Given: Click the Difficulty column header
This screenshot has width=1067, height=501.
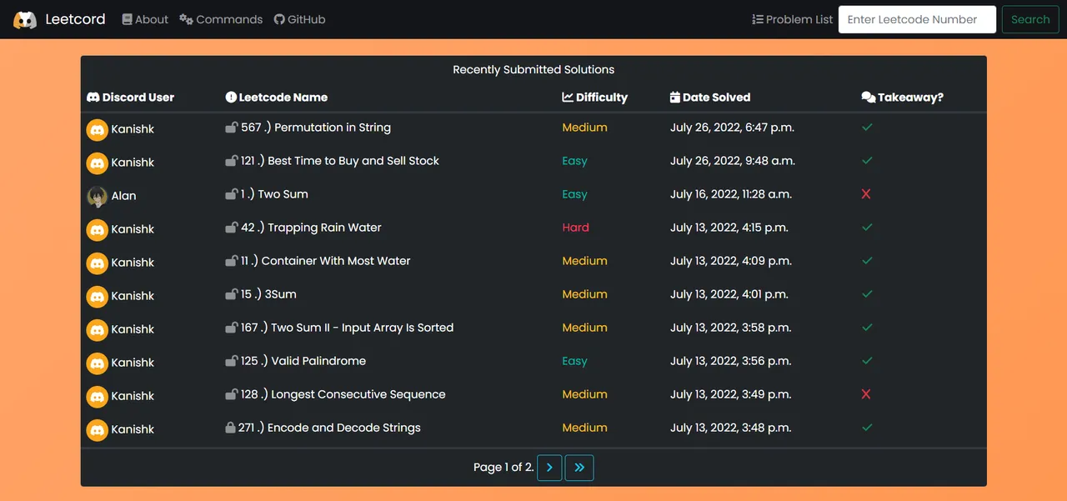Looking at the screenshot, I should coord(594,98).
